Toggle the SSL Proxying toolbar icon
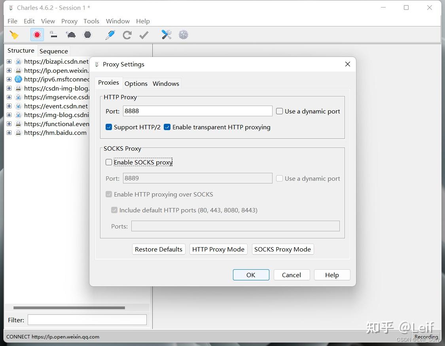Image resolution: width=445 pixels, height=346 pixels. (53, 35)
